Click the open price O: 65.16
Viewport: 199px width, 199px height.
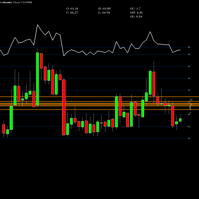coord(72,9)
